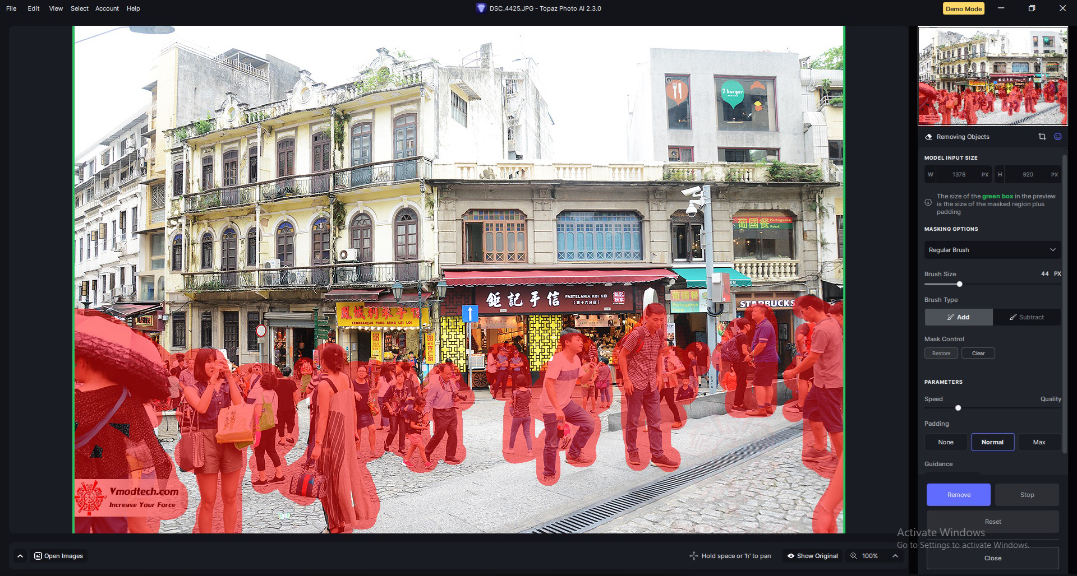
Task: Set Padding to Max
Action: click(1039, 442)
